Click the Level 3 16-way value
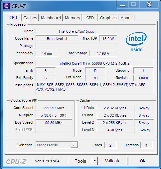This screenshot has height=169, width=161. (x=144, y=130)
